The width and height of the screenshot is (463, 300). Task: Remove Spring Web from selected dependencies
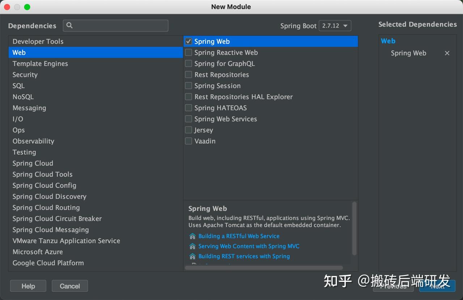(x=447, y=53)
